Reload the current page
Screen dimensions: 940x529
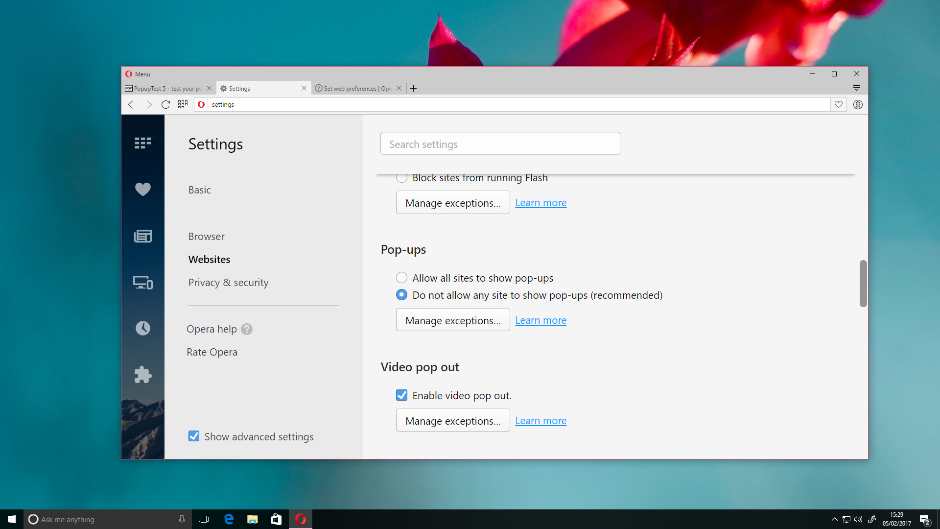point(165,104)
